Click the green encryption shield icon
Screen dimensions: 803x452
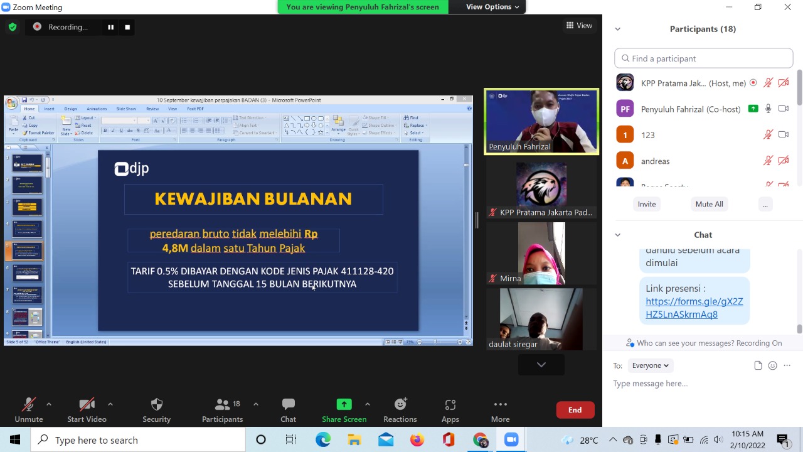13,27
